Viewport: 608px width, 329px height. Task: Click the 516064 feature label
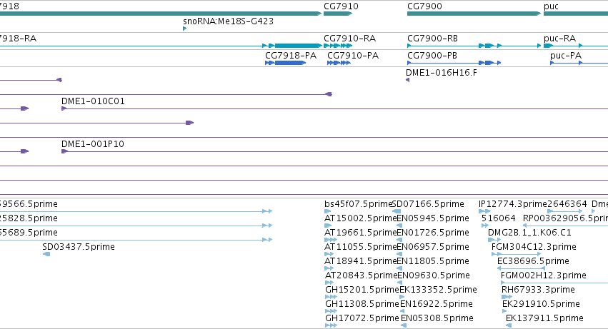point(498,218)
